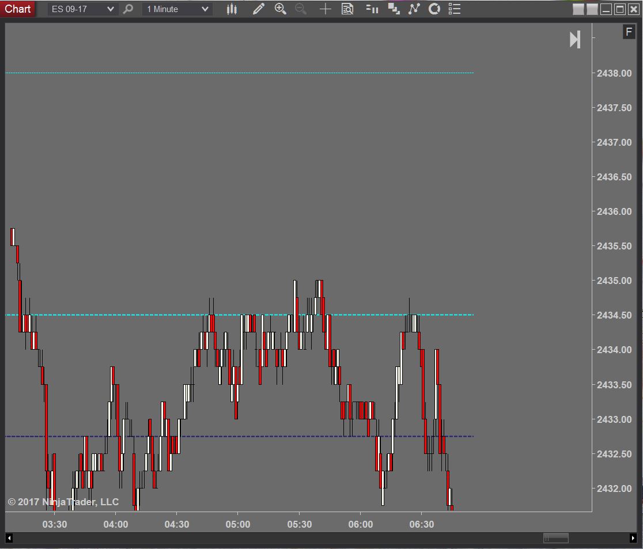Viewport: 643px width, 549px height.
Task: Click the 2437.00 price axis label
Action: tap(614, 142)
